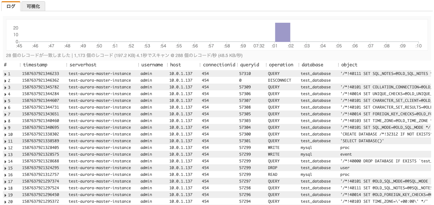Open connectionid column options handle
This screenshot has height=205, width=434.
tap(200, 65)
